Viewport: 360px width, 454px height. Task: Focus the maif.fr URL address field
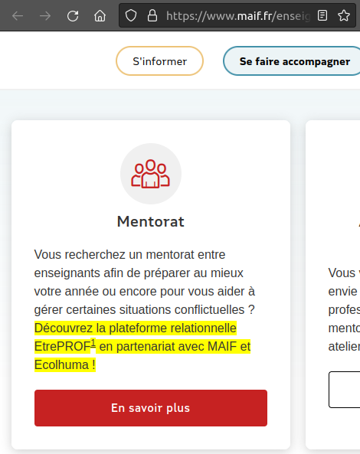pos(237,16)
